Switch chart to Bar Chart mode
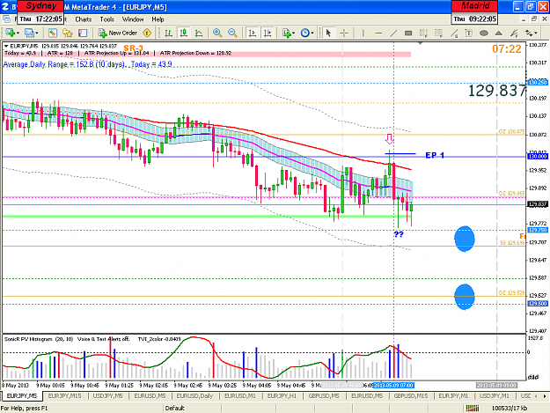 (168, 33)
